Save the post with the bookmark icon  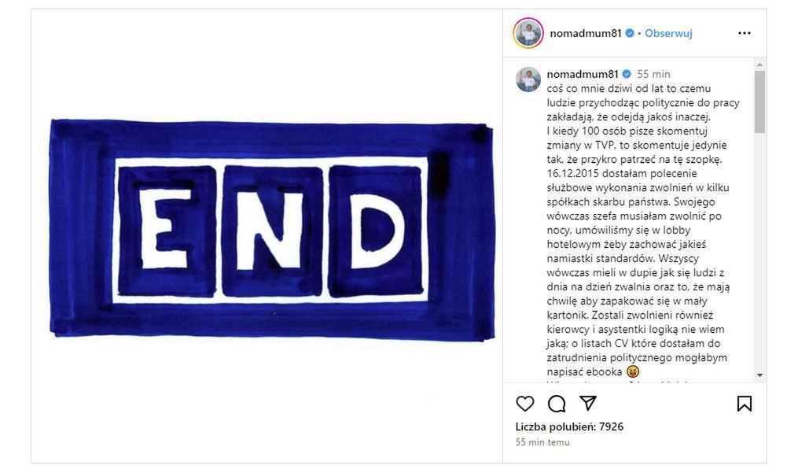coord(744,404)
